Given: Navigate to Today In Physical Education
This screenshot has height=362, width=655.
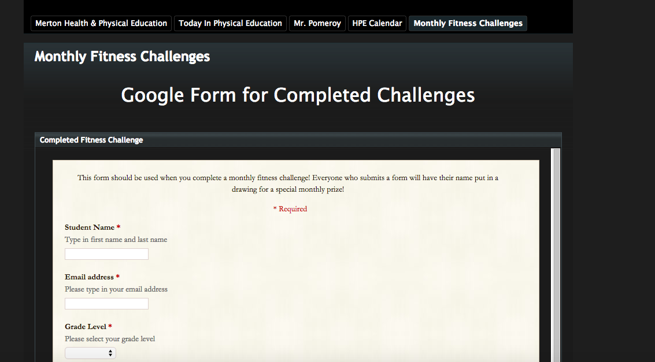Looking at the screenshot, I should (230, 23).
